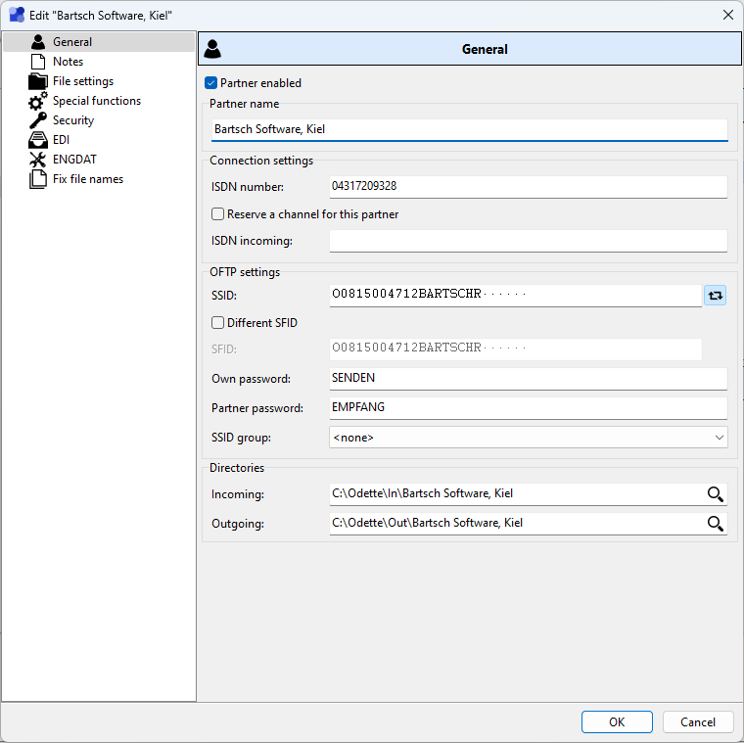Image resolution: width=744 pixels, height=743 pixels.
Task: Click the Special functions gears icon
Action: tap(38, 101)
